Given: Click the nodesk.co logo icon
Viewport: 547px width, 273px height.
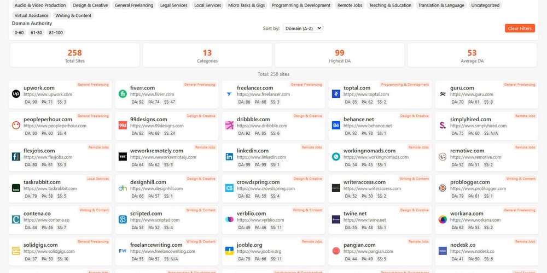Looking at the screenshot, I should click(x=443, y=251).
